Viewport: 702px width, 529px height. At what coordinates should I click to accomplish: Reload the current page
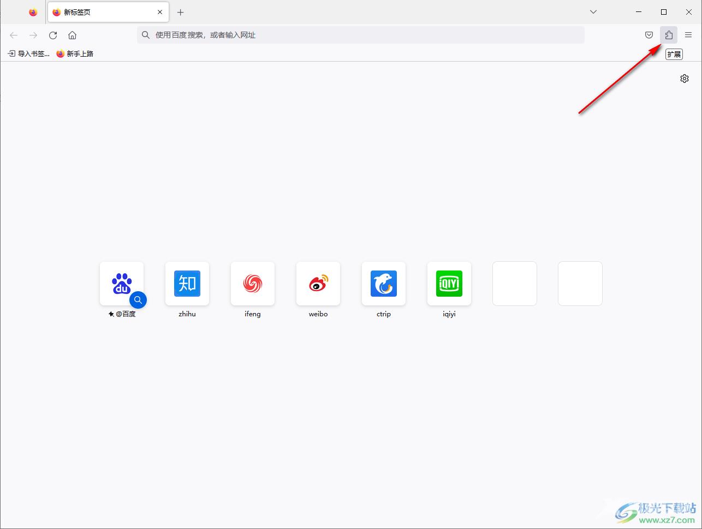pos(53,35)
